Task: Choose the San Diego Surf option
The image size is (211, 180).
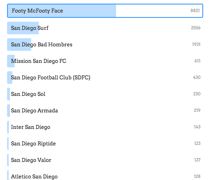Action: (30, 28)
